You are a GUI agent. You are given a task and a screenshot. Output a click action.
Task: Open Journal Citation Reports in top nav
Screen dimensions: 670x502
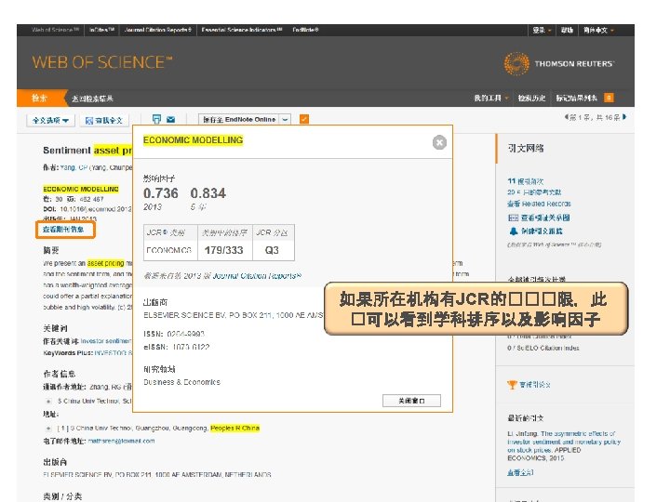157,30
